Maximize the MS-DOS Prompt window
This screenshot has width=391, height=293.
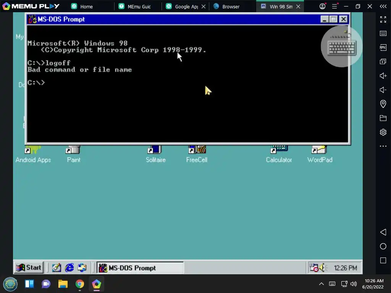click(x=333, y=19)
